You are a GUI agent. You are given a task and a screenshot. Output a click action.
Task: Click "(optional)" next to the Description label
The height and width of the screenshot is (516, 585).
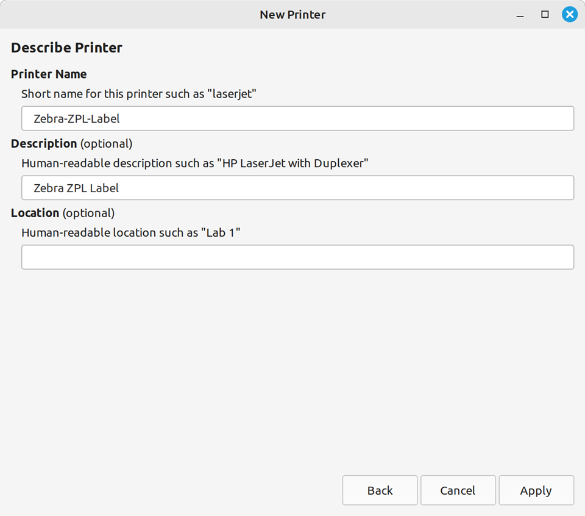[x=106, y=143]
